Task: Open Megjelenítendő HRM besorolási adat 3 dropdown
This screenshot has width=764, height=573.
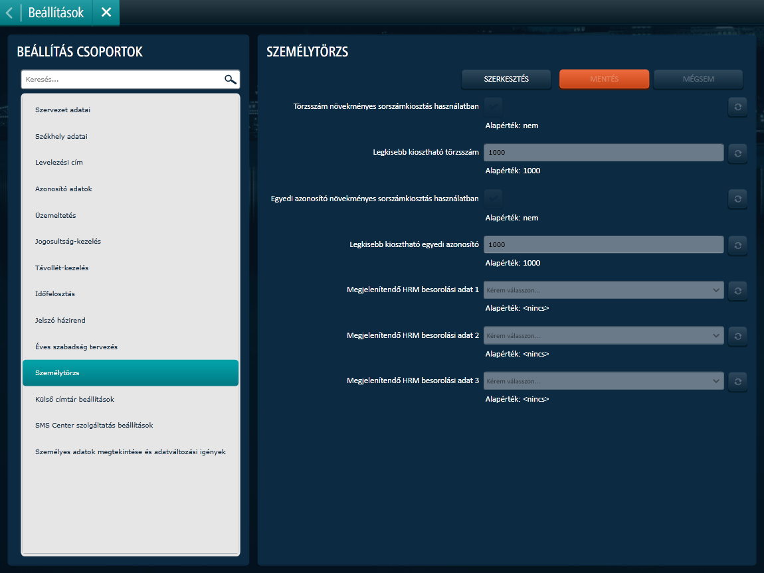Action: click(603, 381)
